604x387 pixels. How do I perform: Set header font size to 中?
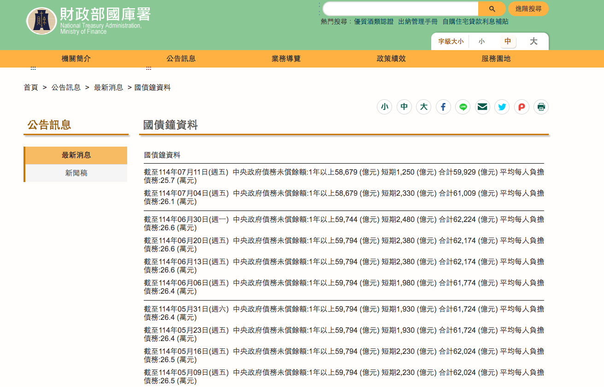[x=508, y=41]
